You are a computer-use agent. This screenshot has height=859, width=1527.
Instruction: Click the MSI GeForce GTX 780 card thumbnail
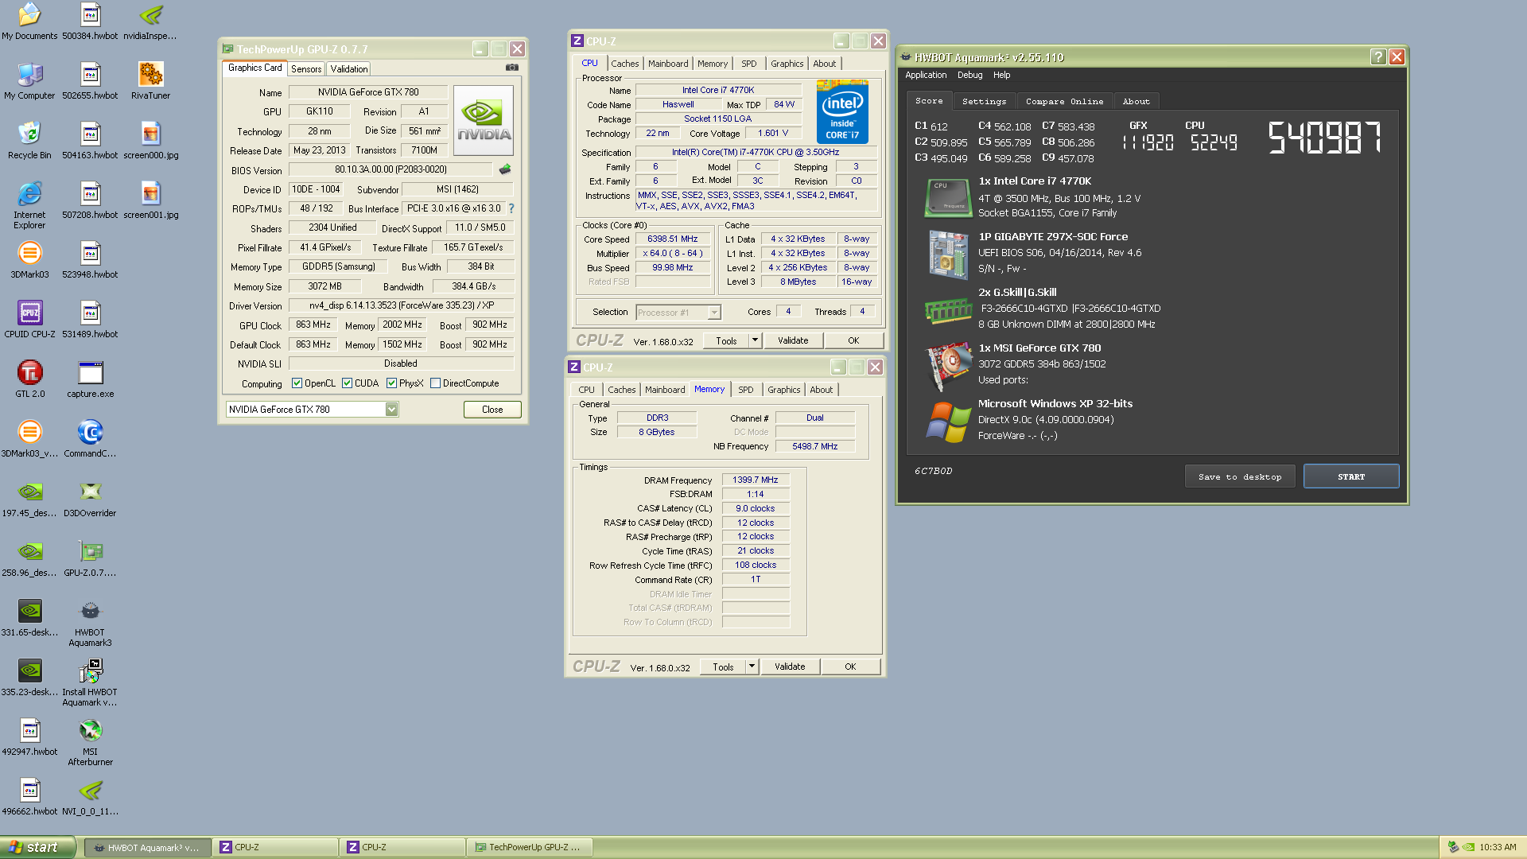coord(948,366)
